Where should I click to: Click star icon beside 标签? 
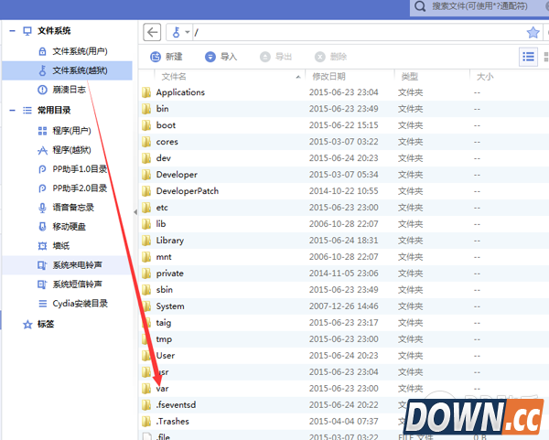coord(27,325)
